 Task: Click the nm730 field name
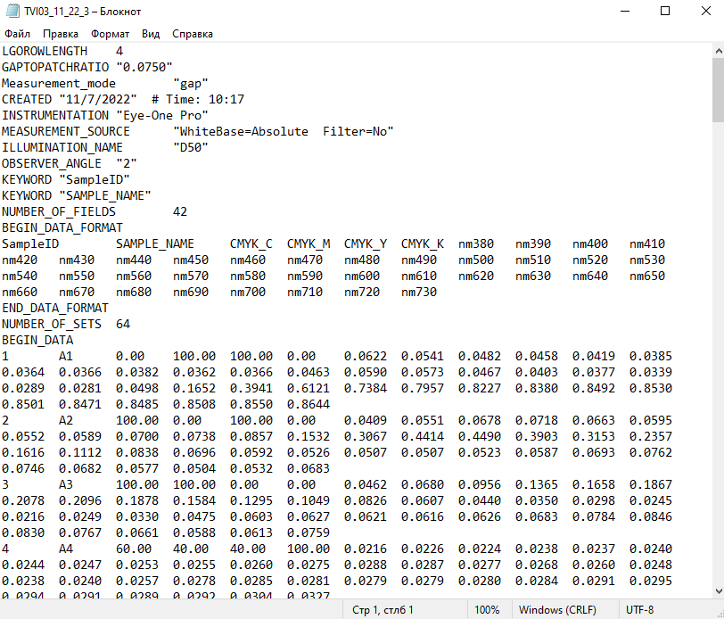pyautogui.click(x=419, y=292)
